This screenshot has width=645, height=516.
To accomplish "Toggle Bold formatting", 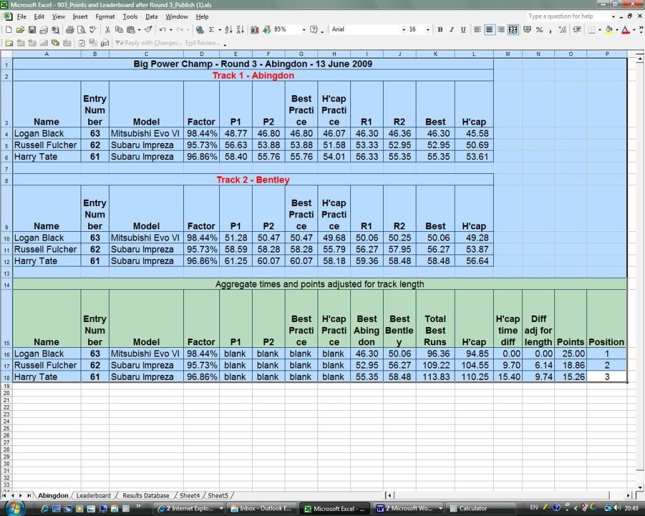I will (x=440, y=30).
